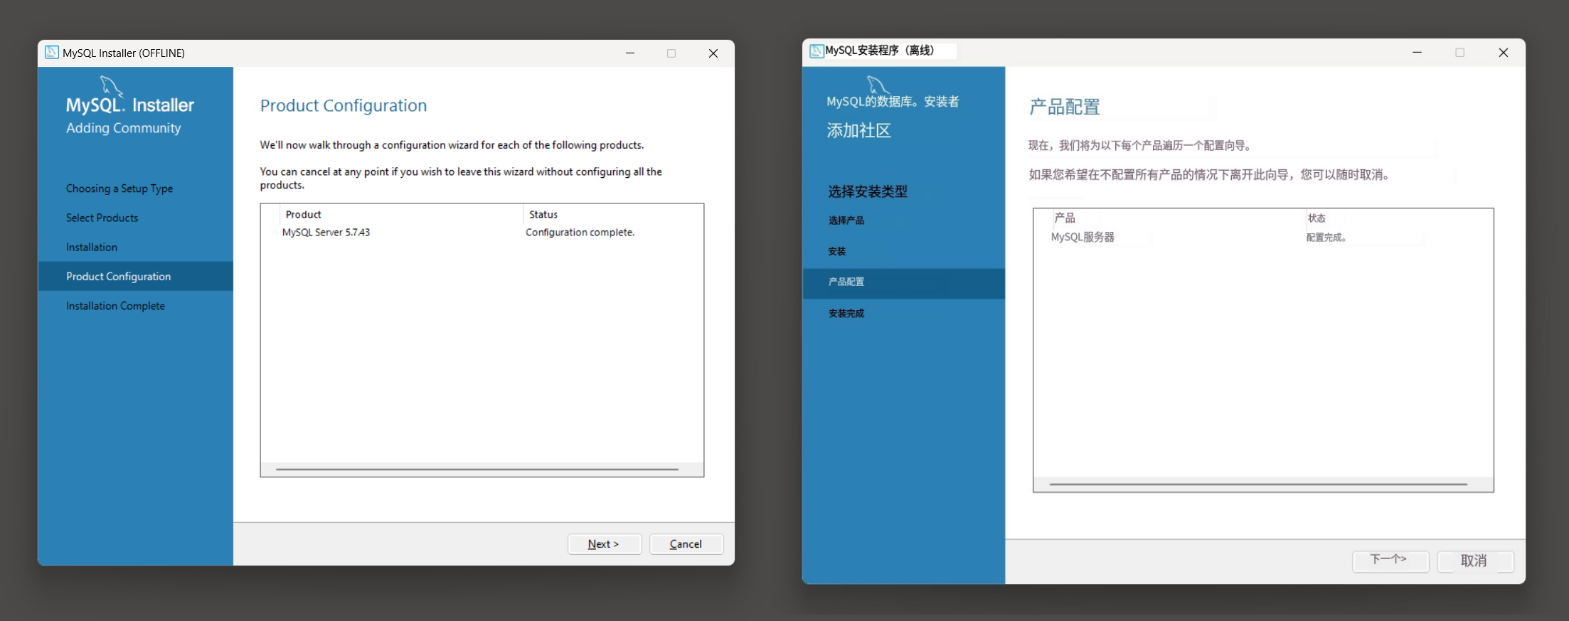The height and width of the screenshot is (621, 1569).
Task: Select the MySQL Server 5.7.43 row
Action: click(x=326, y=233)
